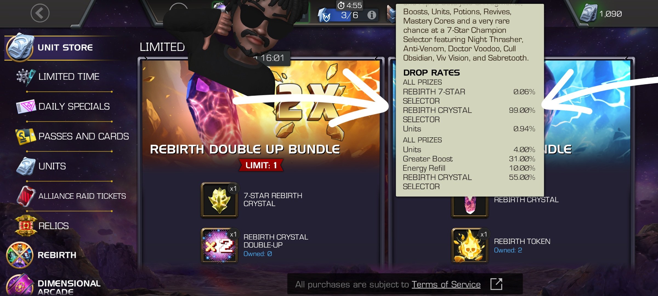658x296 pixels.
Task: Tap the Rebirth Crystal Double-Up icon
Action: coord(219,246)
